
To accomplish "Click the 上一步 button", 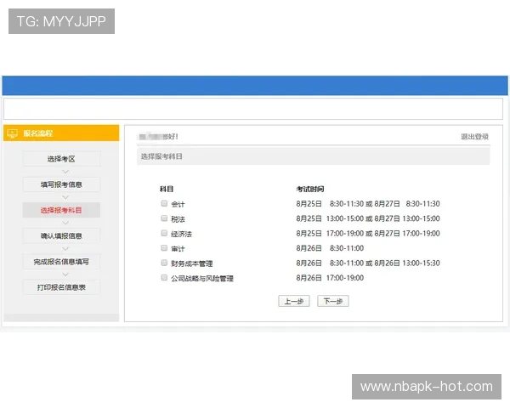I will (294, 301).
